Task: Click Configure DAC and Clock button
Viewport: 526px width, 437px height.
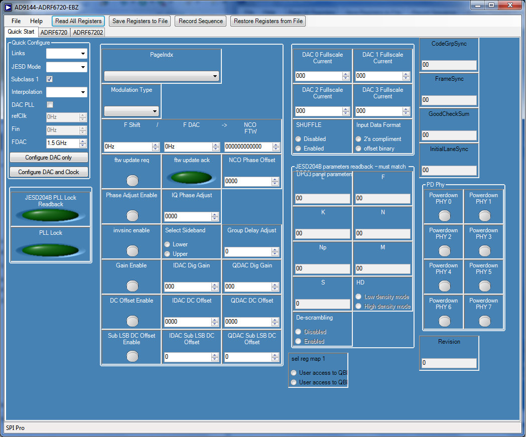Action: pos(49,172)
